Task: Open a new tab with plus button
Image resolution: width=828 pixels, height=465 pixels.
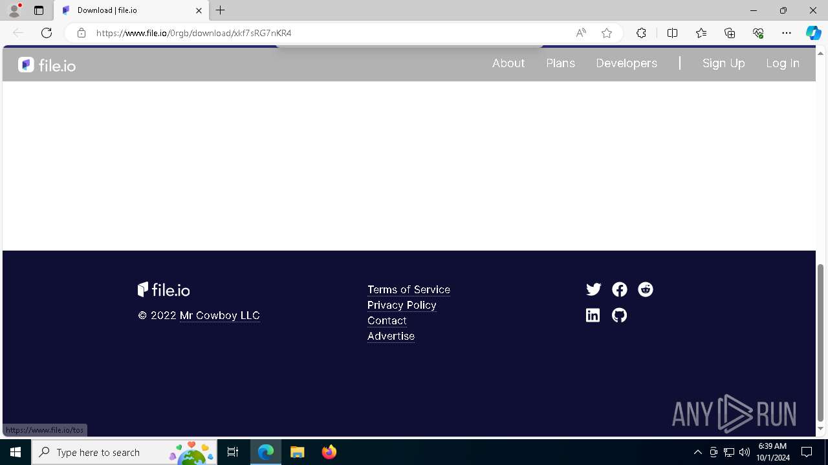Action: pos(221,10)
